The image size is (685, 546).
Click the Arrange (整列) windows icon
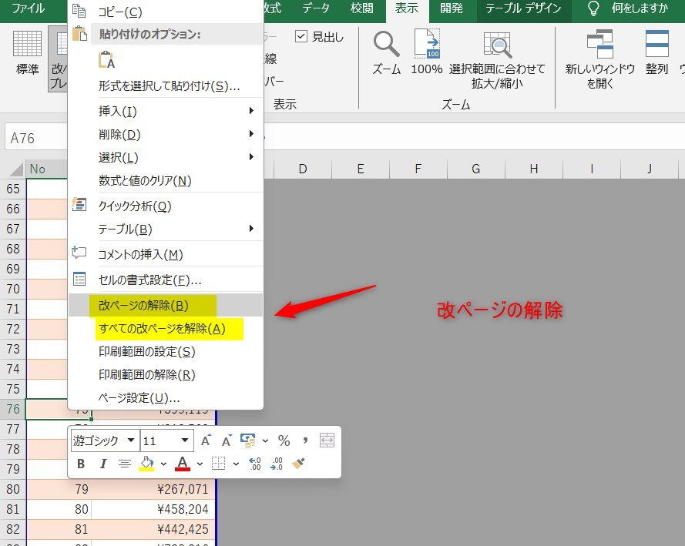click(656, 44)
